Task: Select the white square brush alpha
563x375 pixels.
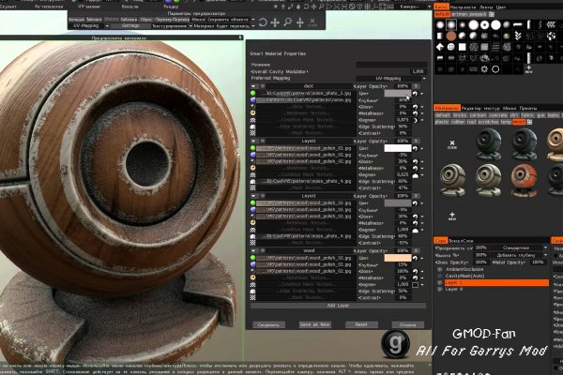Action: tap(462, 47)
